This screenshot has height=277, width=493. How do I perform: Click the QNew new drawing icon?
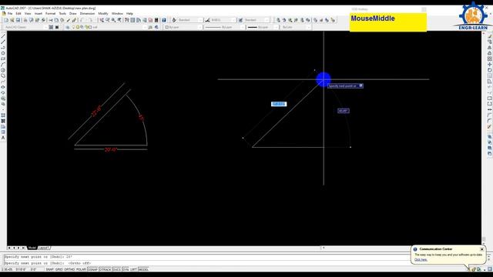point(5,20)
